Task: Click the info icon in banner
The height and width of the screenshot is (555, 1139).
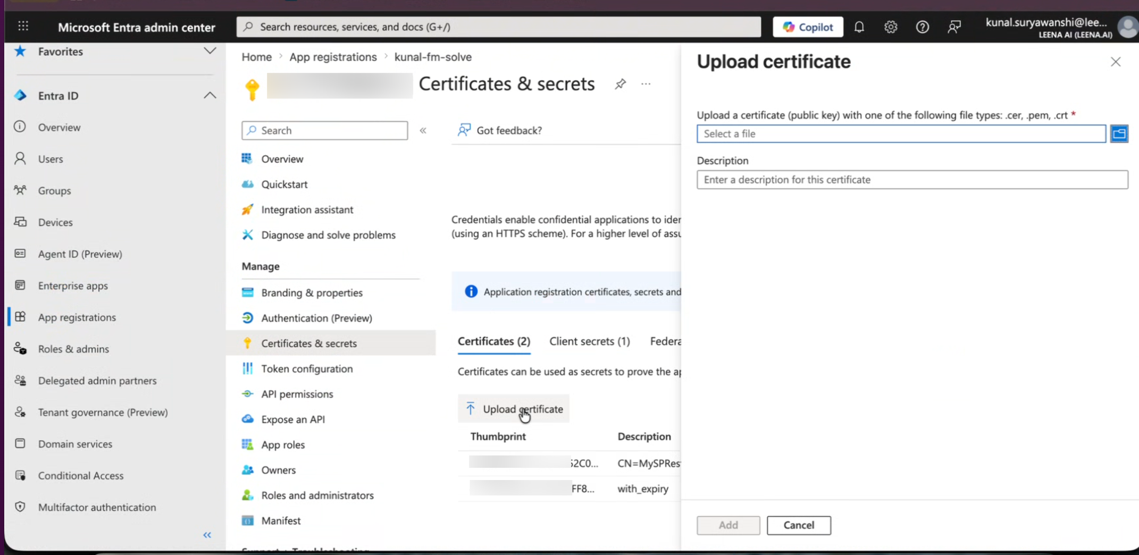Action: tap(471, 291)
